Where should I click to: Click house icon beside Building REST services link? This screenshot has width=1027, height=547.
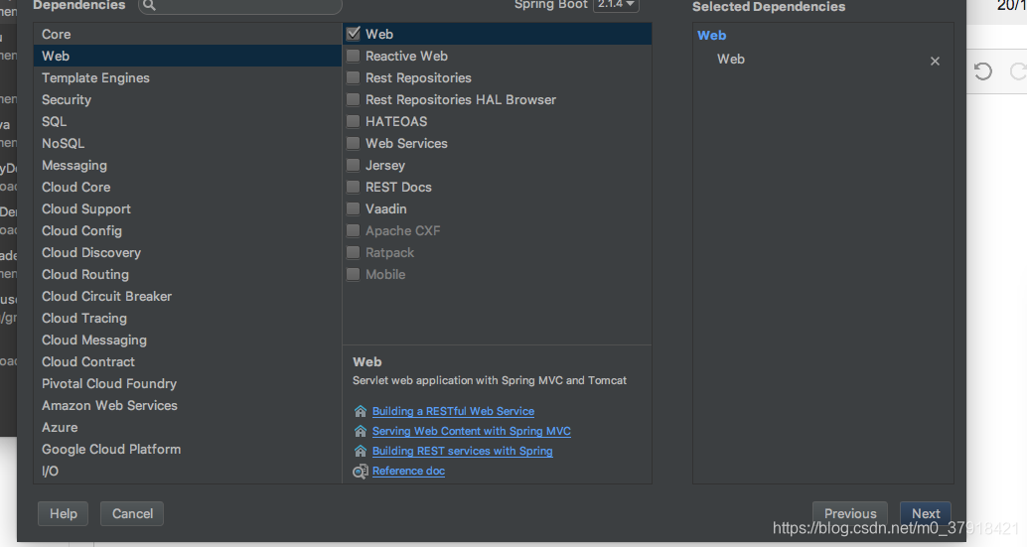(361, 451)
